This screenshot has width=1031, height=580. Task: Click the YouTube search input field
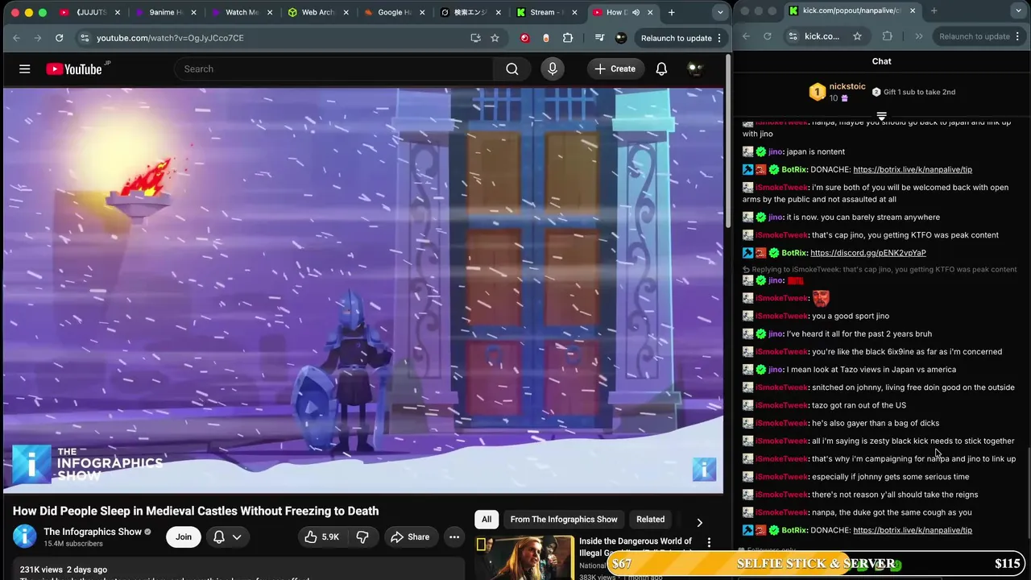(x=333, y=69)
